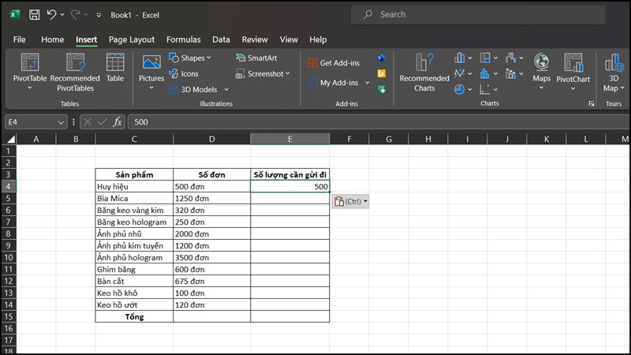Expand the PivotTable dropdown arrow
Viewport: 631px width, 355px height.
(x=30, y=88)
